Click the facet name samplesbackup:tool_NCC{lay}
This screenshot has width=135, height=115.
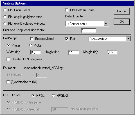[44, 68]
